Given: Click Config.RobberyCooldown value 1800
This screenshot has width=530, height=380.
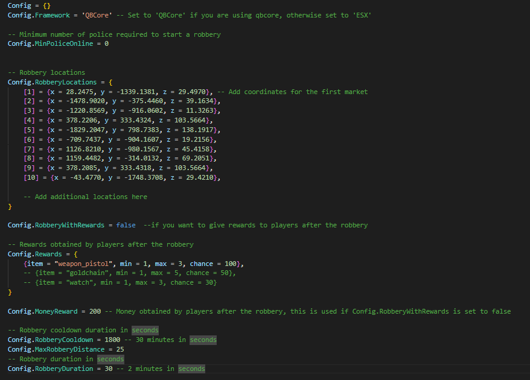Looking at the screenshot, I should (112, 340).
